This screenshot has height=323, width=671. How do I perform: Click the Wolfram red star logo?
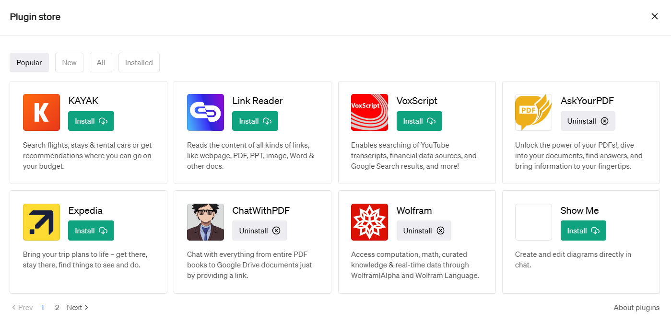pyautogui.click(x=369, y=222)
